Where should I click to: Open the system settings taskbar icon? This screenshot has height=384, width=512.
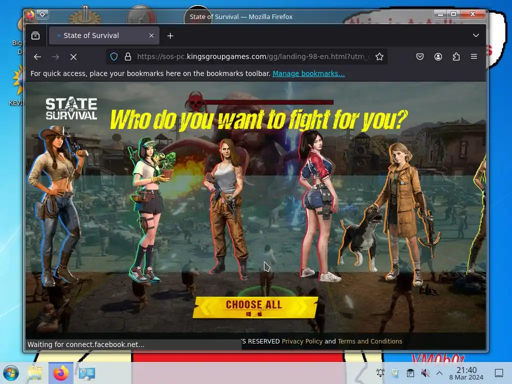[x=87, y=373]
